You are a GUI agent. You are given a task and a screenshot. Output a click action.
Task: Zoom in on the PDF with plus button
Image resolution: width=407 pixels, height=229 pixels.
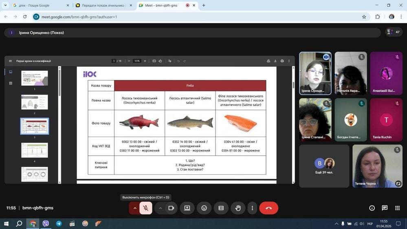pyautogui.click(x=145, y=61)
